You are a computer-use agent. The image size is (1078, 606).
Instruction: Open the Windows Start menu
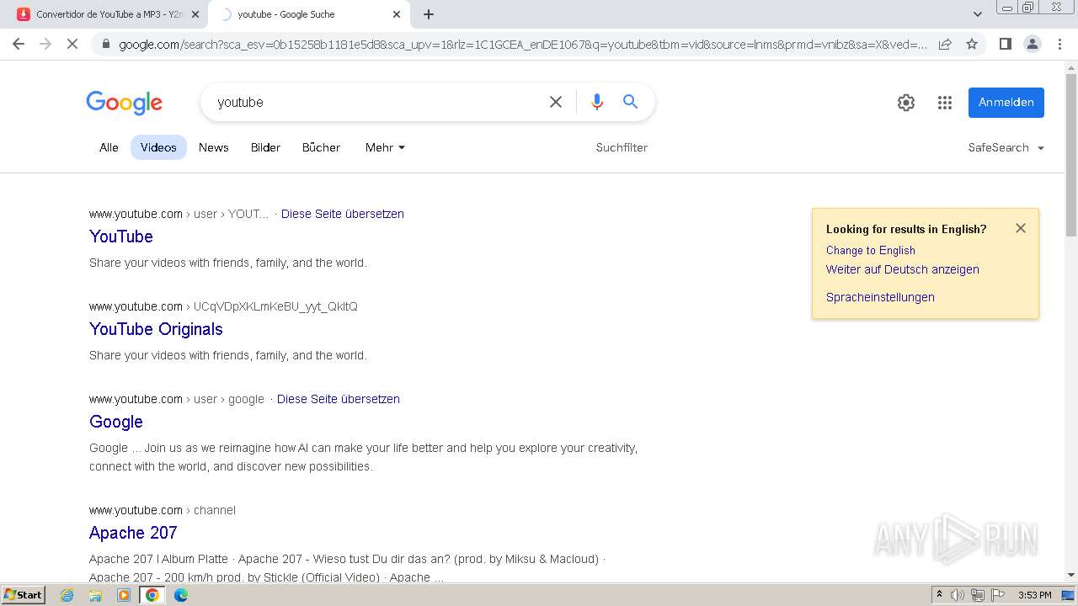[x=24, y=595]
